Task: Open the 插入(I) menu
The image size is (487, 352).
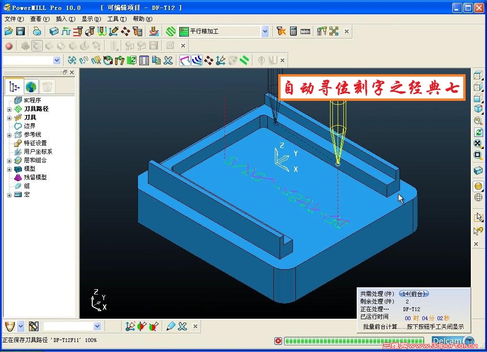Action: coord(66,19)
